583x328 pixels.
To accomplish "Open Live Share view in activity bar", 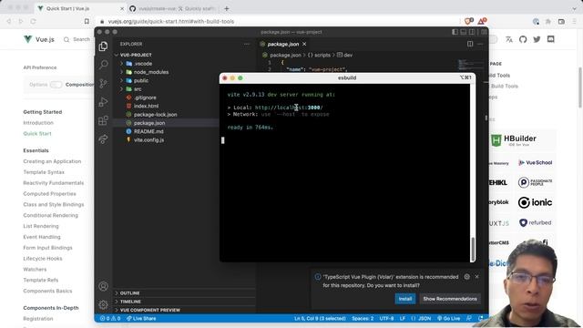I will (103, 138).
